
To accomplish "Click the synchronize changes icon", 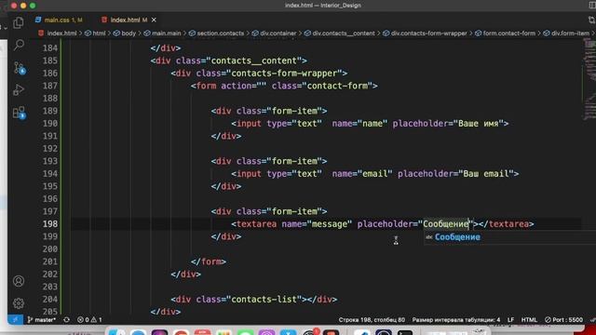I will tap(66, 319).
